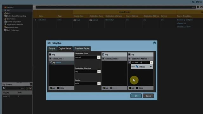Click the apply-filter icon of rules search bar
The width and height of the screenshot is (203, 114).
[x=198, y=7]
